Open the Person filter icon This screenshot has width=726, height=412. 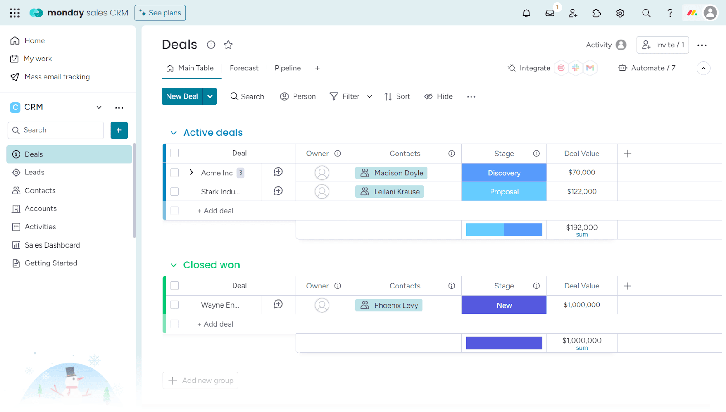(x=285, y=96)
